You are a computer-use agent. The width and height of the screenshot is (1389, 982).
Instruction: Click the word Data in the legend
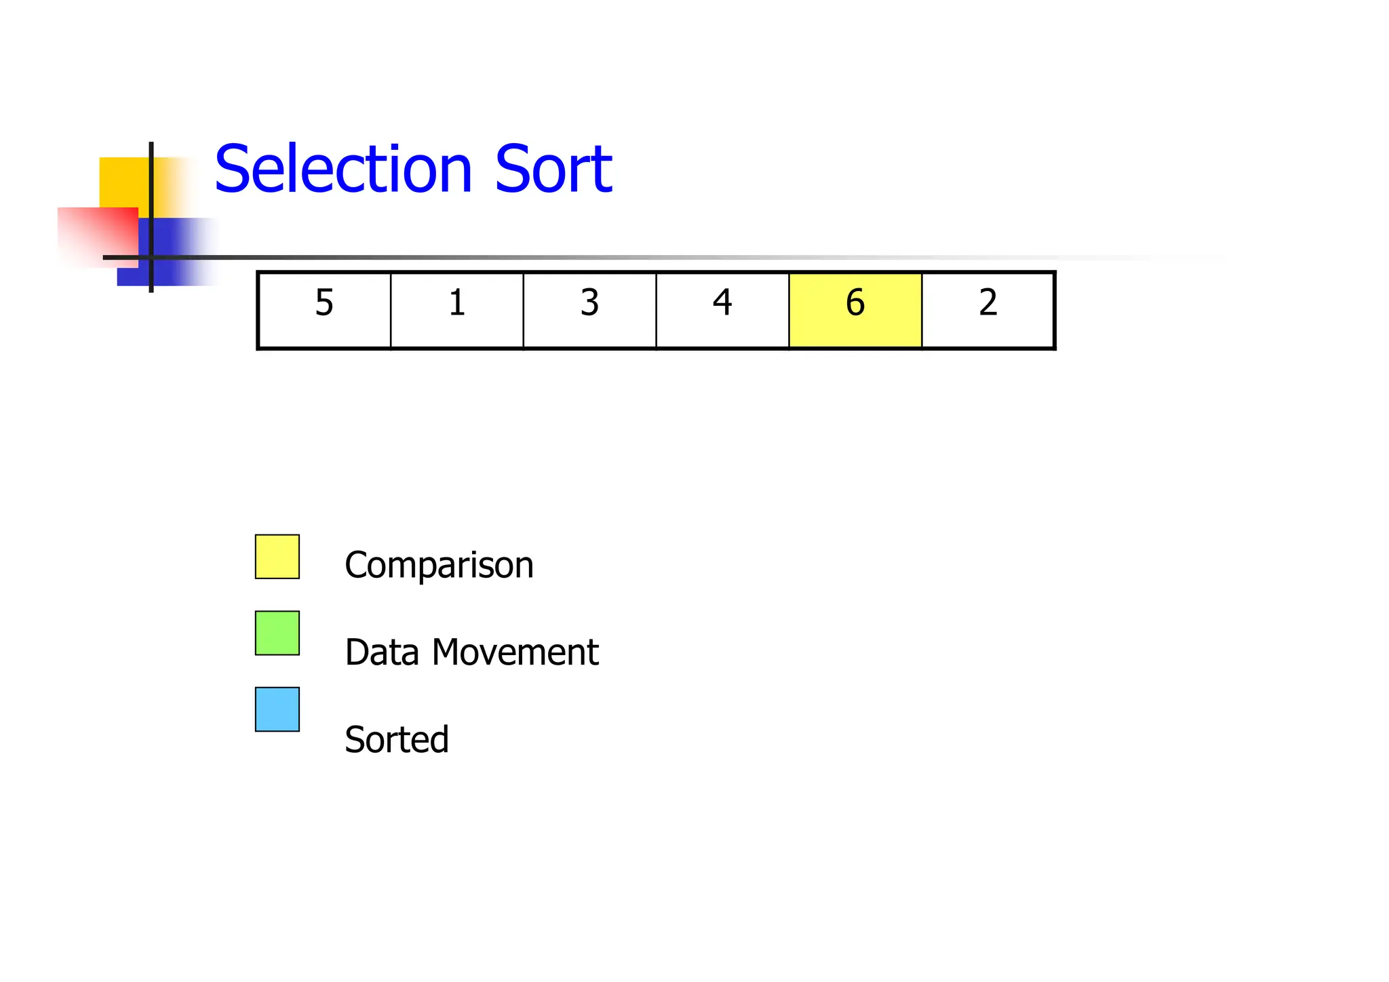(382, 652)
